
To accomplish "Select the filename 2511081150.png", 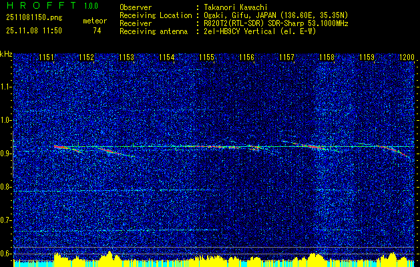I will coord(34,18).
